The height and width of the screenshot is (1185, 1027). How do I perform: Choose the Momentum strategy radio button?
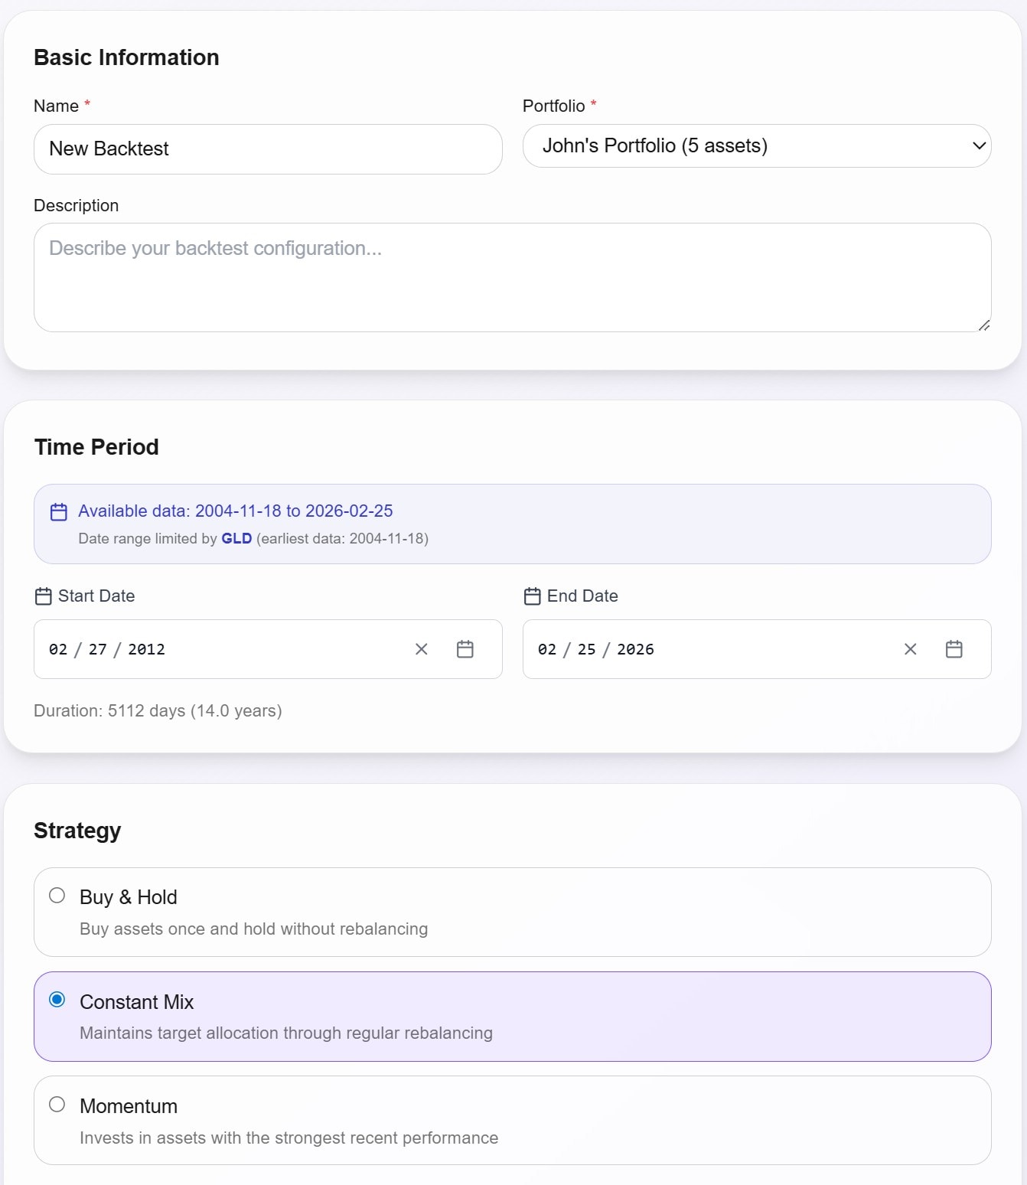pos(57,1105)
